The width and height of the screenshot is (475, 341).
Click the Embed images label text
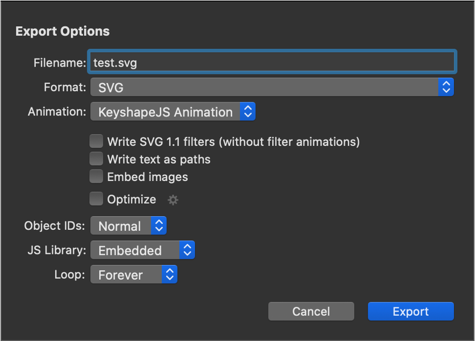(x=148, y=177)
